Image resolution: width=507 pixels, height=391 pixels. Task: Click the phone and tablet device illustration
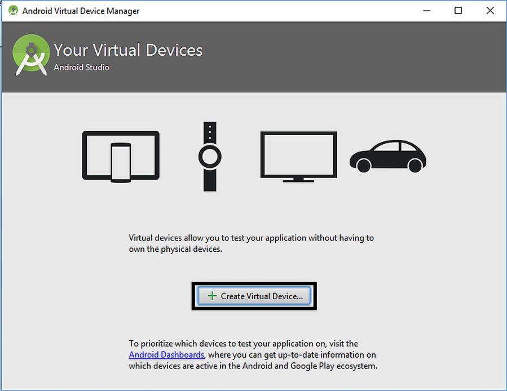tap(121, 157)
